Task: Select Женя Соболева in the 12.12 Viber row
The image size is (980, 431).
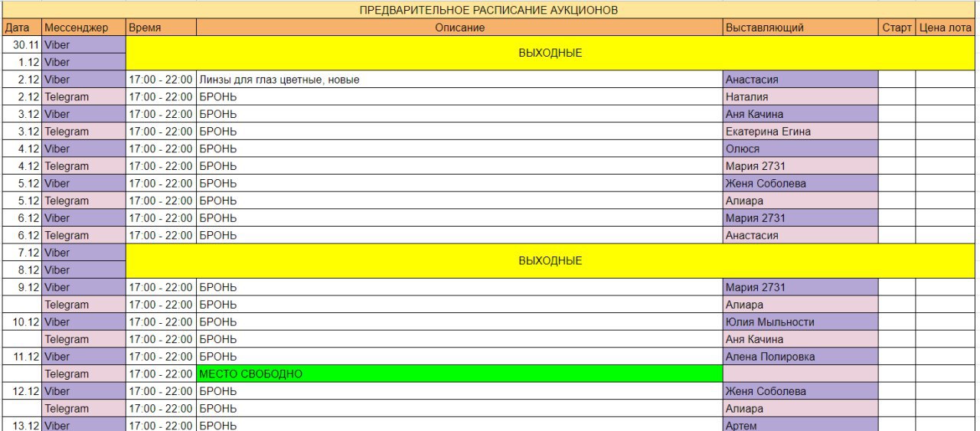Action: [800, 391]
